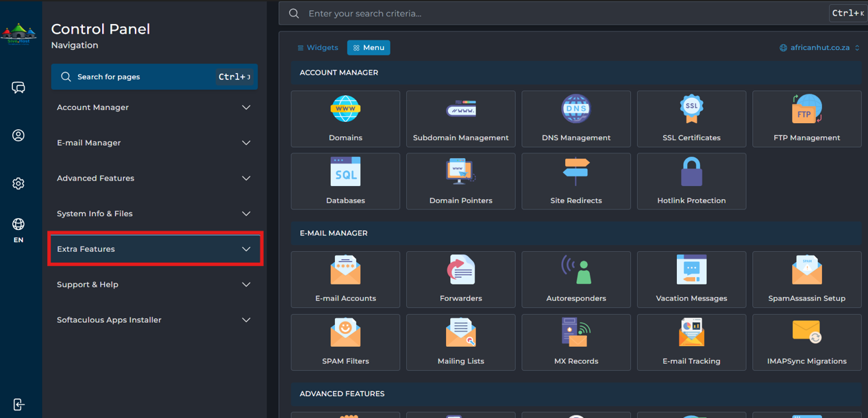868x418 pixels.
Task: Open the Domains icon tile
Action: (345, 119)
